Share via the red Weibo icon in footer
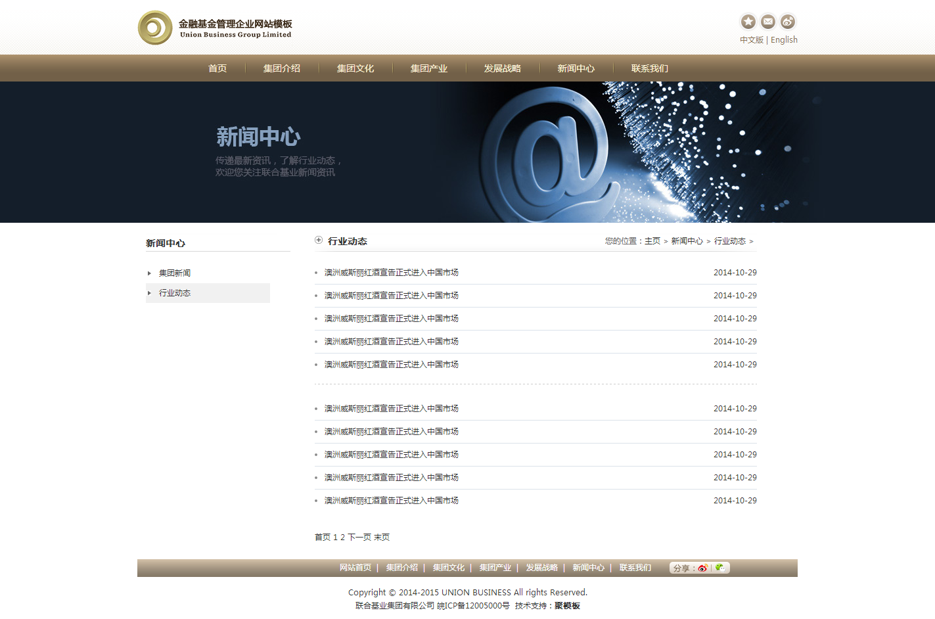The image size is (935, 619). point(702,568)
